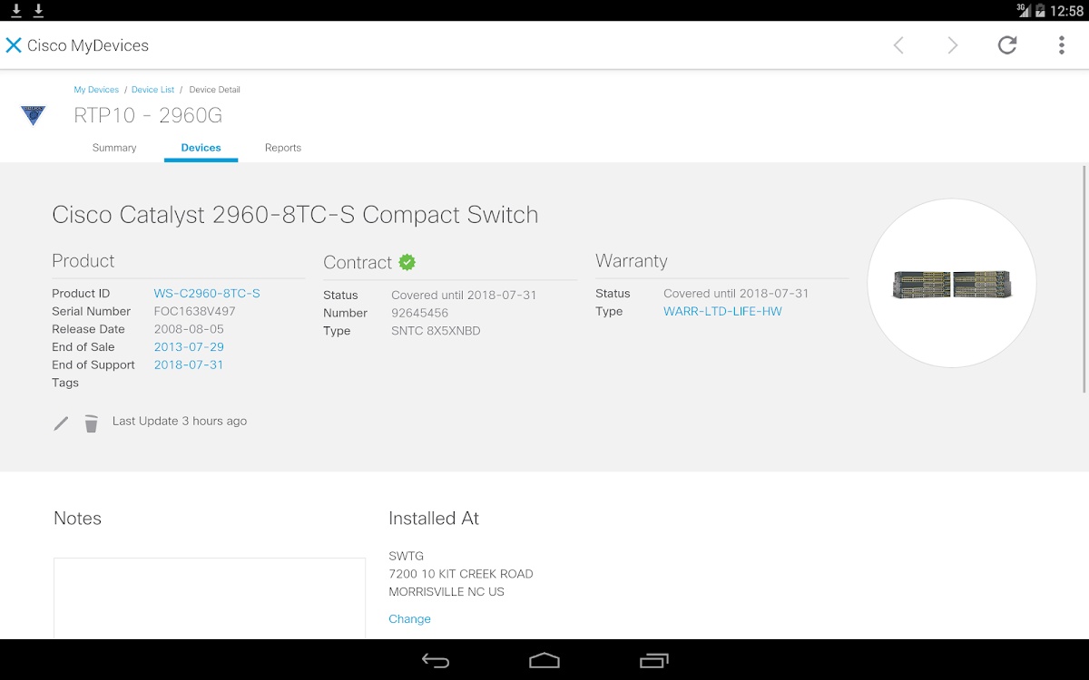This screenshot has width=1089, height=680.
Task: Click the forward arrow in top toolbar
Action: click(x=952, y=45)
